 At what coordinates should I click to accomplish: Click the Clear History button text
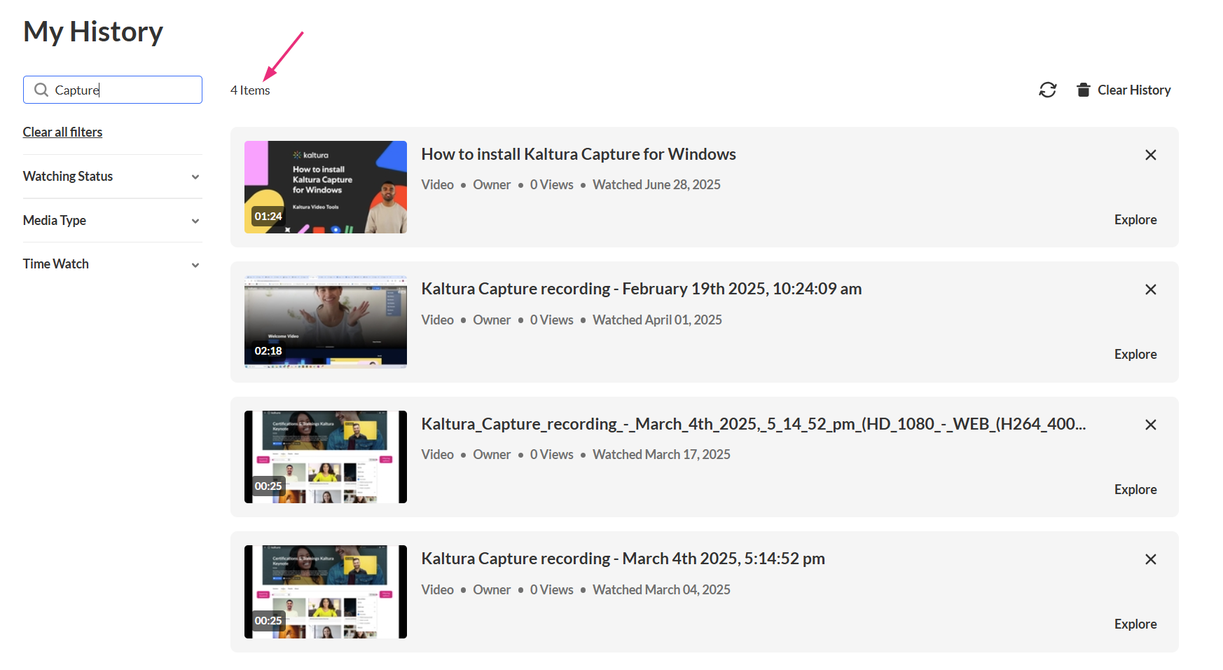click(x=1134, y=90)
